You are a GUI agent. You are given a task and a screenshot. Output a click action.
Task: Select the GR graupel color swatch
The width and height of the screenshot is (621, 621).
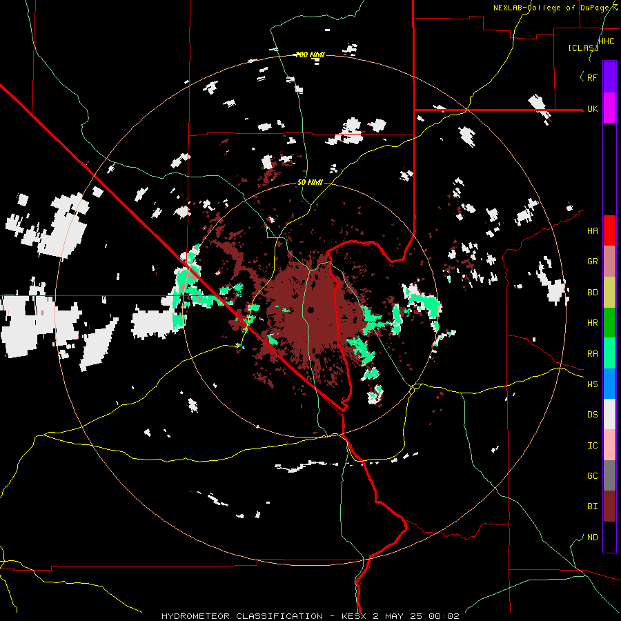pyautogui.click(x=609, y=262)
